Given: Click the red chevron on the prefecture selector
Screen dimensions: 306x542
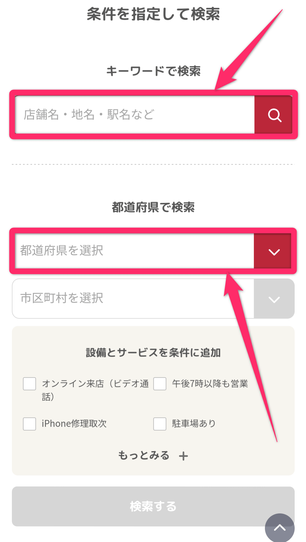Looking at the screenshot, I should pyautogui.click(x=273, y=252).
